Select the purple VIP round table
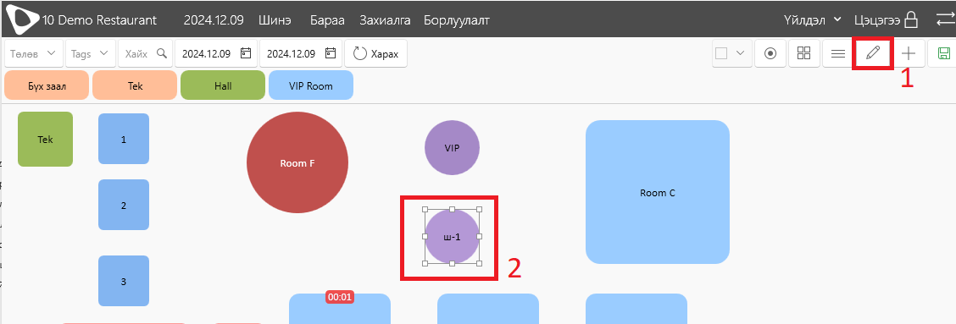 pos(452,147)
